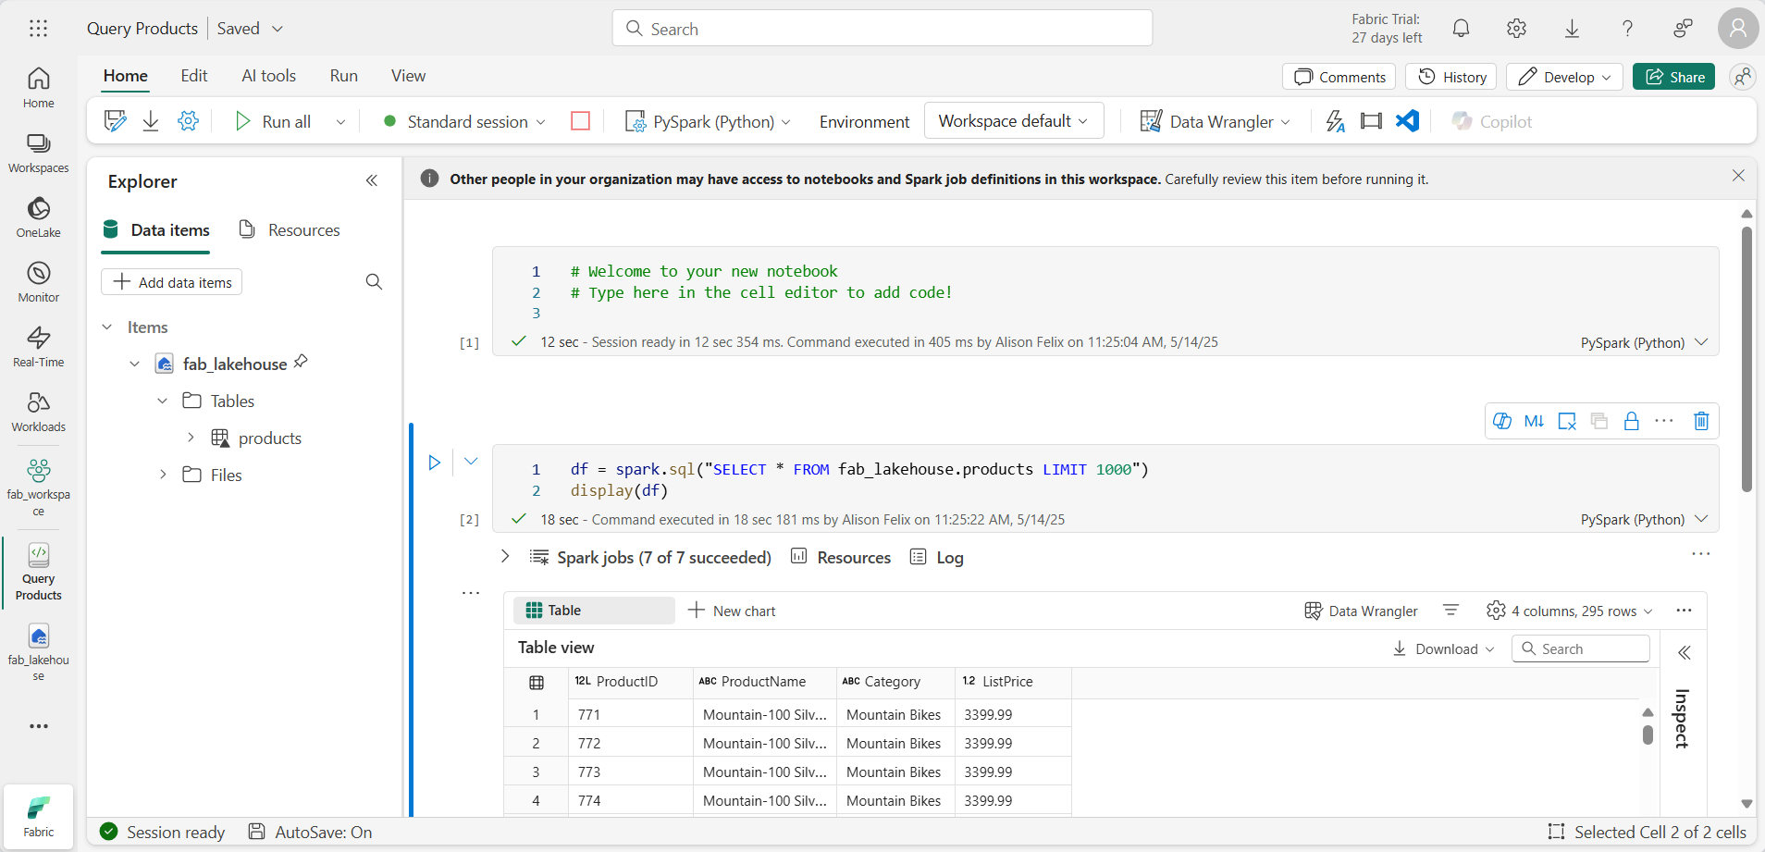
Task: Click the layout frame toolbar icon
Action: (x=1371, y=121)
